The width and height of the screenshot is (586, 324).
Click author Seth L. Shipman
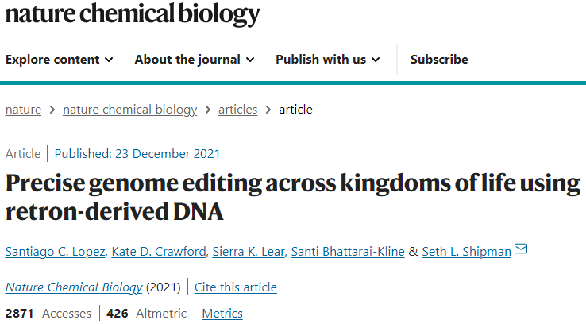tap(466, 252)
